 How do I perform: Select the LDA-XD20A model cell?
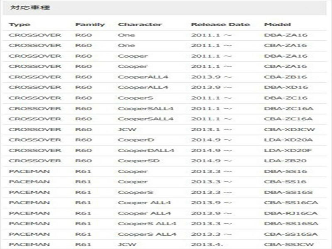click(x=288, y=140)
